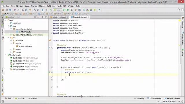Click the Undo toolbar arrow
The image size is (185, 104).
point(15,10)
